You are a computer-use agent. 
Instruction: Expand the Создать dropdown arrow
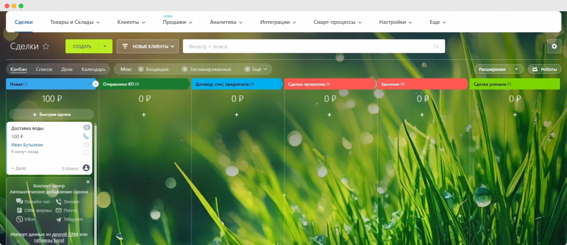[106, 47]
